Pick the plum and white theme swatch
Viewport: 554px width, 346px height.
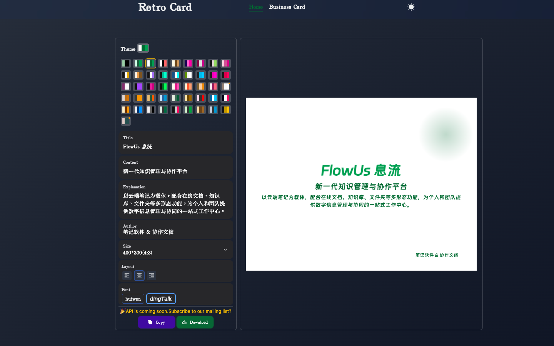pos(126,86)
